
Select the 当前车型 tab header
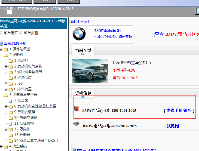click(x=83, y=51)
